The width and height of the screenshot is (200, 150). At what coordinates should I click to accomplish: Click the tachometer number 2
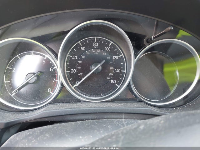(x=14, y=70)
